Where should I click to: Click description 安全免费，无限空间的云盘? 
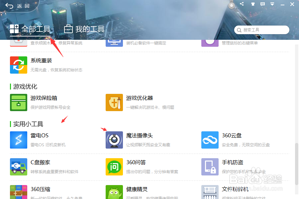click(246, 145)
